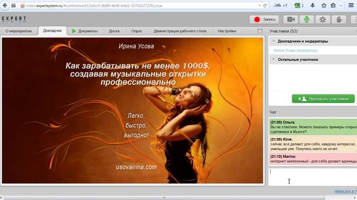This screenshot has height=200, width=357.
Task: Start recording with the Запись button
Action: (264, 19)
